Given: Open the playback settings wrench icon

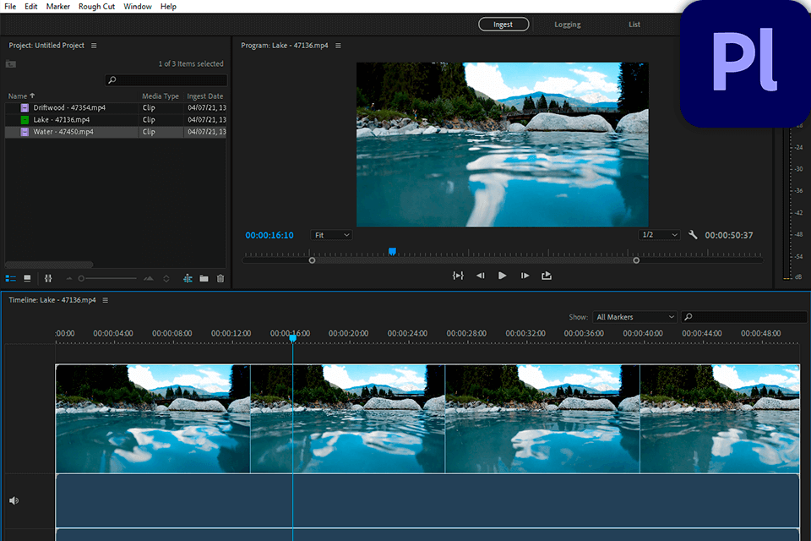Looking at the screenshot, I should pyautogui.click(x=693, y=235).
